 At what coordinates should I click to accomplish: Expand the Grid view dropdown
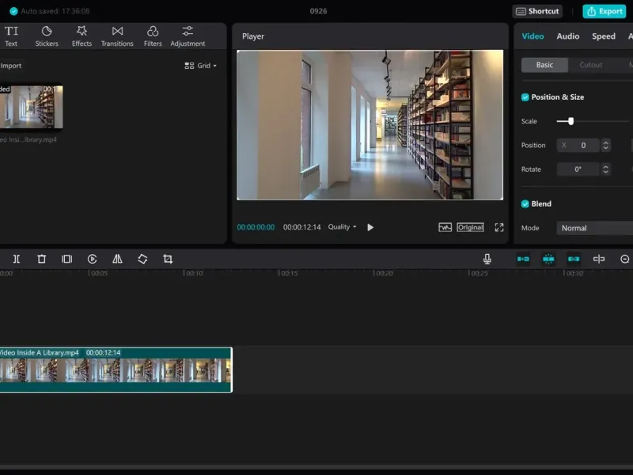coord(201,66)
